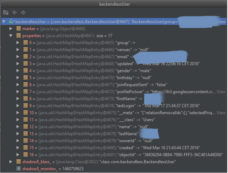
Task: Expand entry 16 "objectId"
Action: (x=18, y=155)
